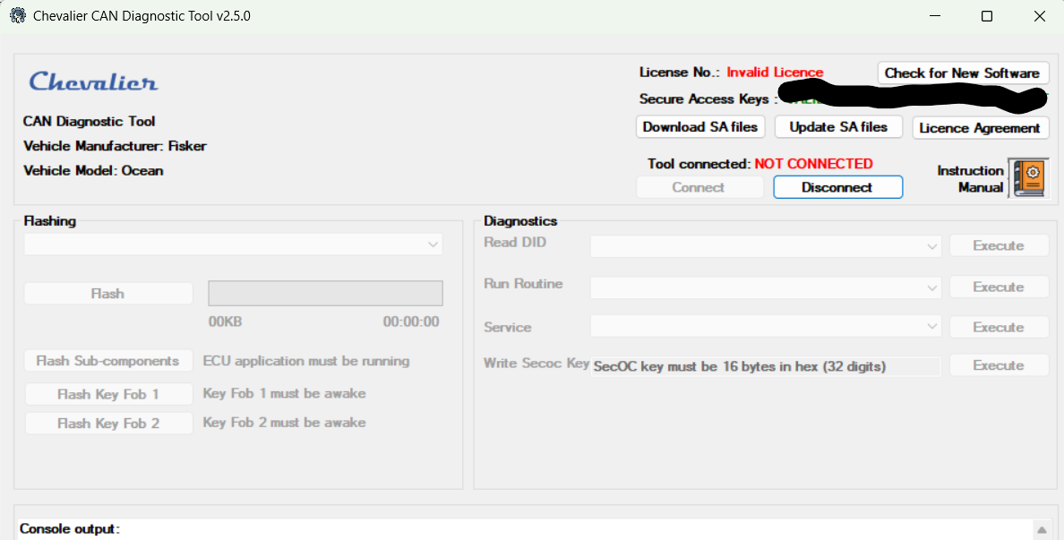Expand the Flashing file dropdown
This screenshot has height=540, width=1064.
(x=234, y=244)
